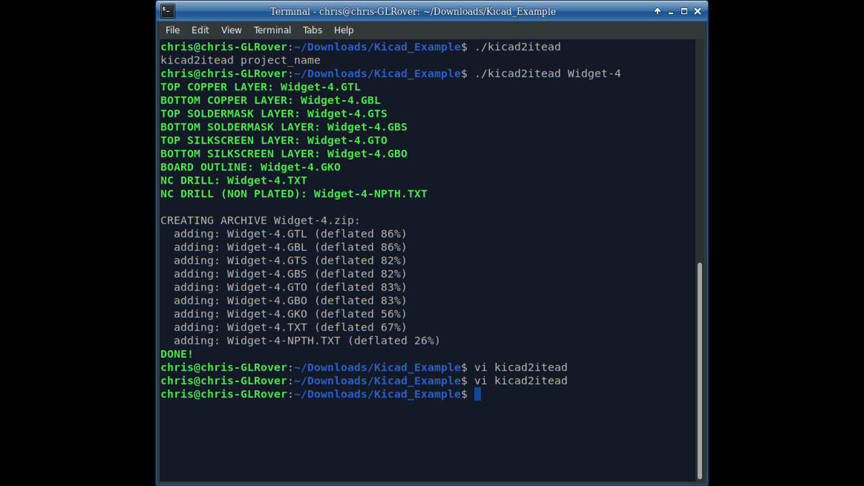Image resolution: width=864 pixels, height=486 pixels.
Task: Open the Tabs menu
Action: [x=312, y=30]
